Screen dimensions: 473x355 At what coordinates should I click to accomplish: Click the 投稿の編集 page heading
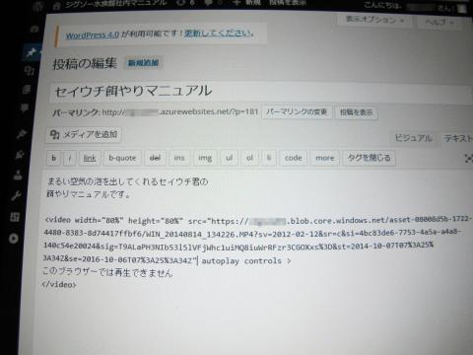click(85, 63)
